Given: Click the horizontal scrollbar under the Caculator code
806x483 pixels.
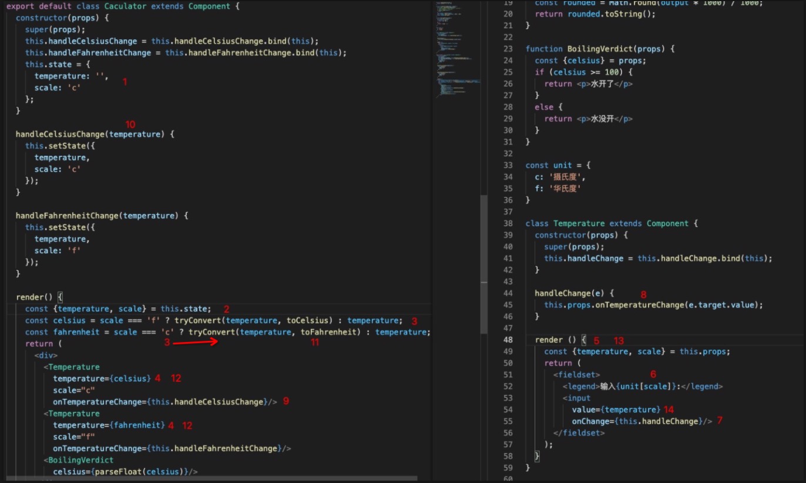Looking at the screenshot, I should click(x=211, y=478).
